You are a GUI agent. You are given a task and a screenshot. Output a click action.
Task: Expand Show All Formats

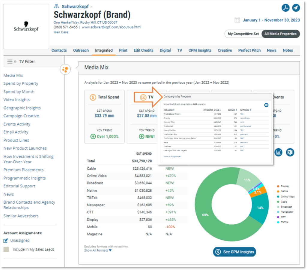click(98, 250)
